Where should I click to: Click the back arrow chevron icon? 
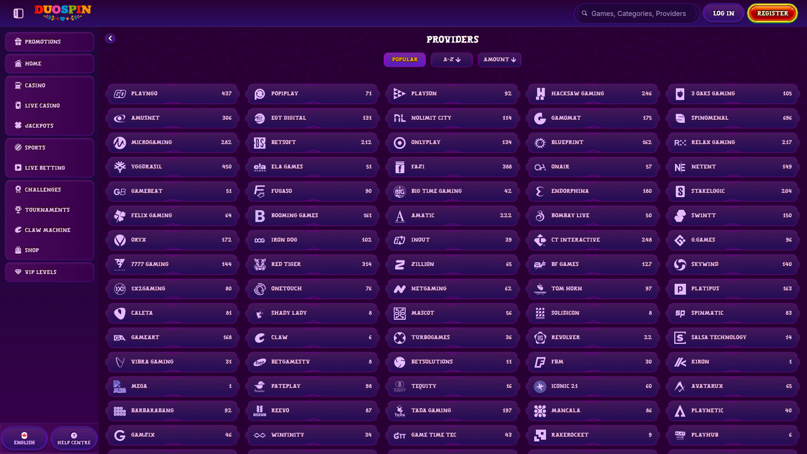[x=110, y=39]
